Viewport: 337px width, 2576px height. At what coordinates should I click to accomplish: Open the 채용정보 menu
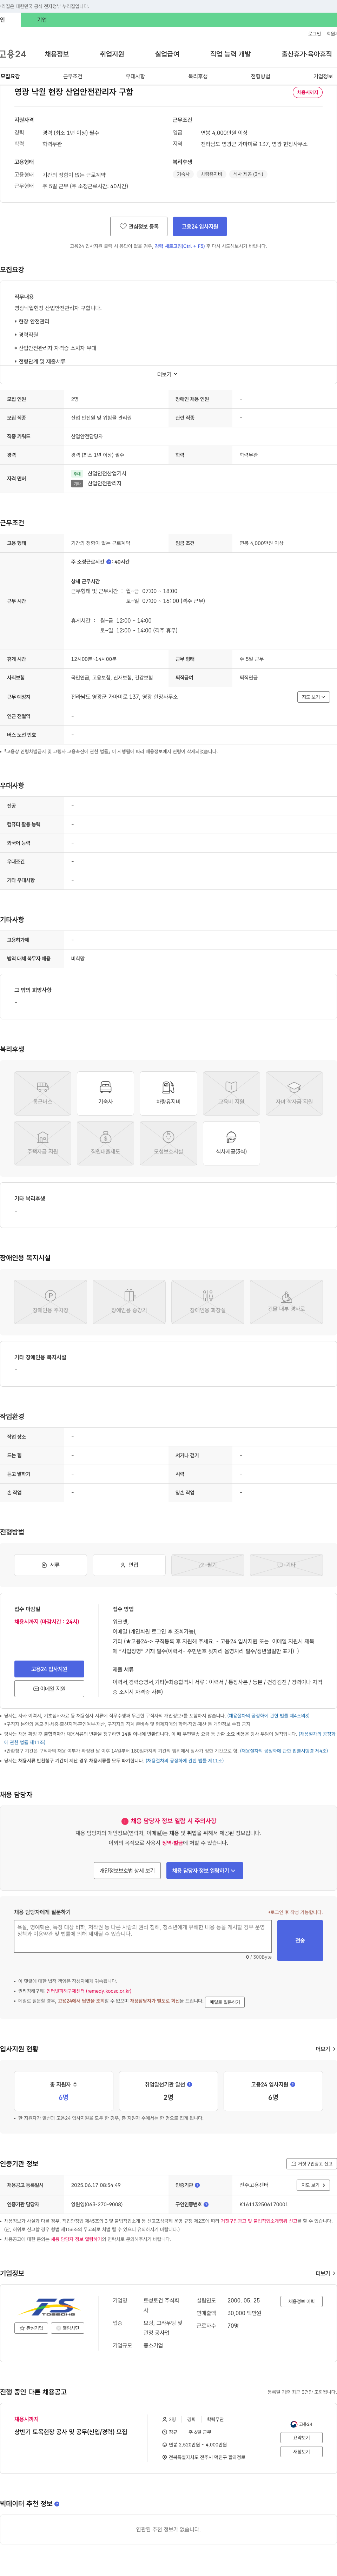pos(57,54)
